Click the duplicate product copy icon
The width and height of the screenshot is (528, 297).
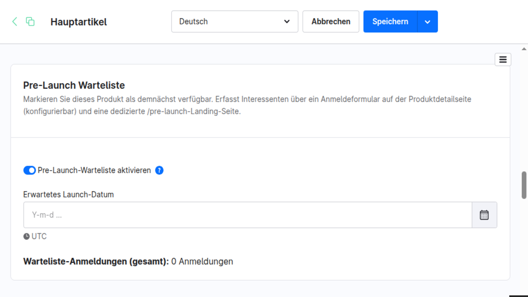(x=30, y=21)
